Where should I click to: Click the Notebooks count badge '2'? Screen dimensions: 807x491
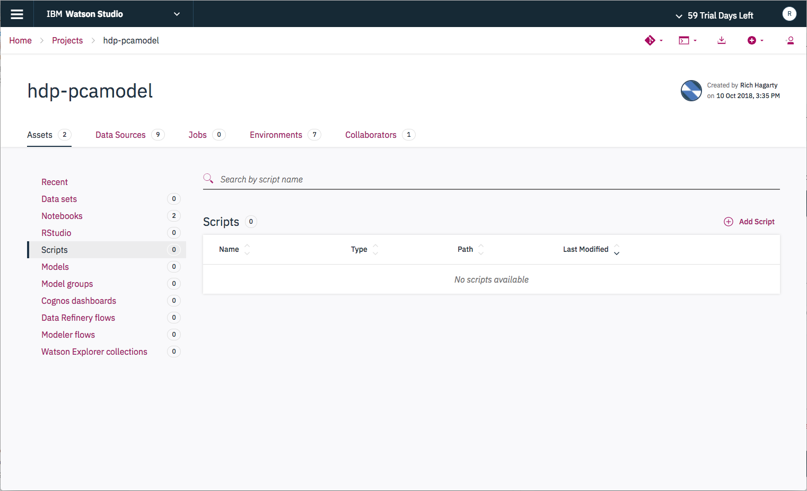[174, 216]
